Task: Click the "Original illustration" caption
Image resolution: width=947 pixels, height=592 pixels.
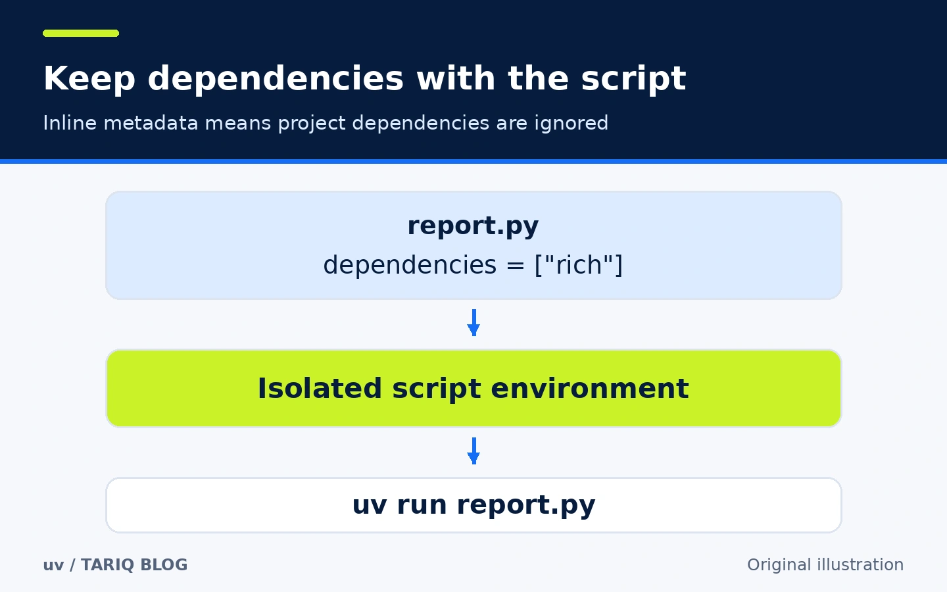Action: coord(825,565)
